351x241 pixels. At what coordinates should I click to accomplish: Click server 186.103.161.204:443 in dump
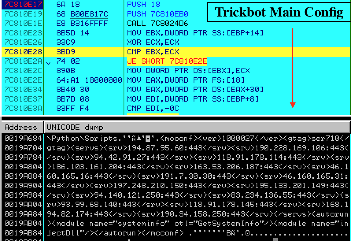click(x=96, y=167)
